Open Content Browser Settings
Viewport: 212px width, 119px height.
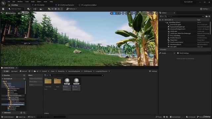[x=153, y=71]
